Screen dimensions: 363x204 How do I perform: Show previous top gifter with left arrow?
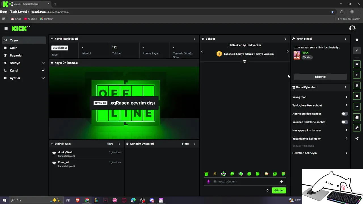(202, 51)
